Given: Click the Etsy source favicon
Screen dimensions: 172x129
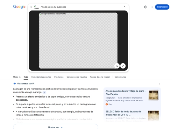Looking at the screenshot, I should (x=107, y=104).
